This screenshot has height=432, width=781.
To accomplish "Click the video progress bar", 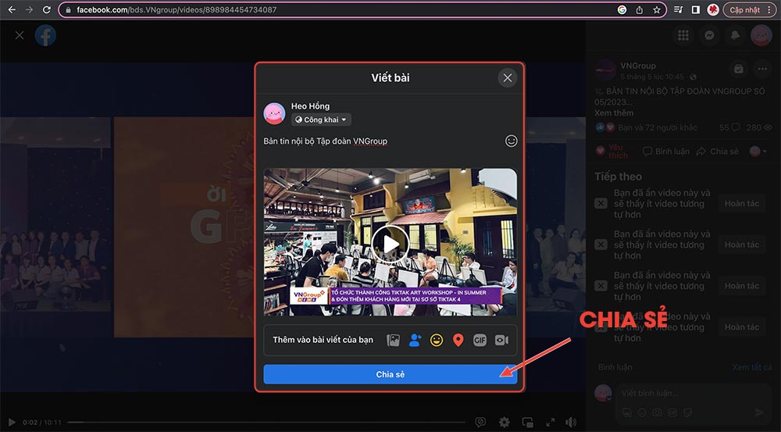I will (x=266, y=423).
